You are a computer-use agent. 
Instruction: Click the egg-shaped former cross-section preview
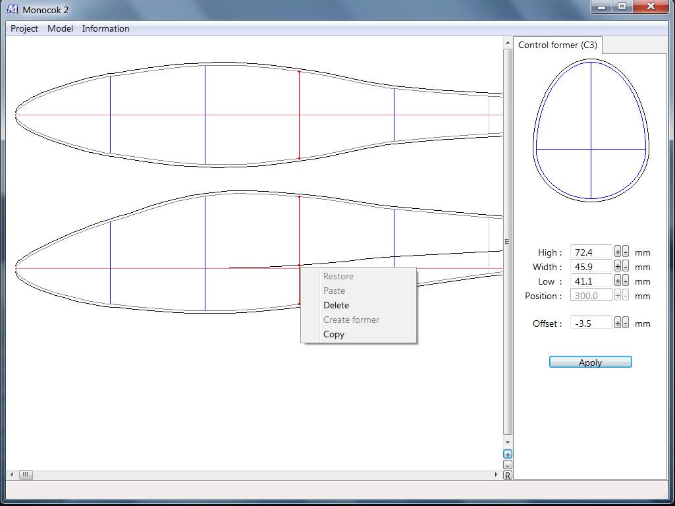click(591, 130)
